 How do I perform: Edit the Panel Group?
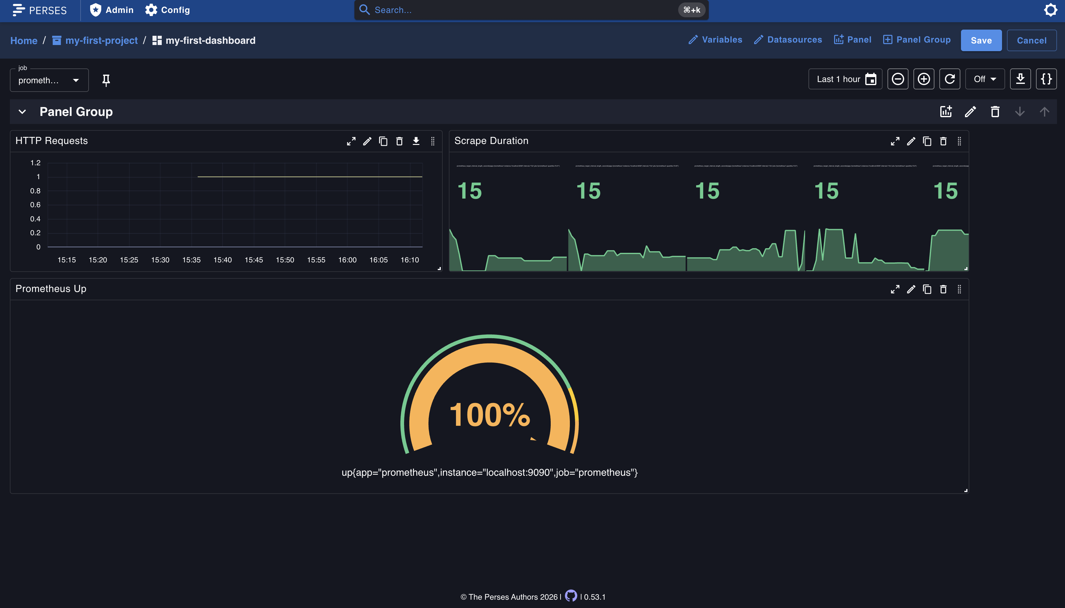pyautogui.click(x=971, y=112)
